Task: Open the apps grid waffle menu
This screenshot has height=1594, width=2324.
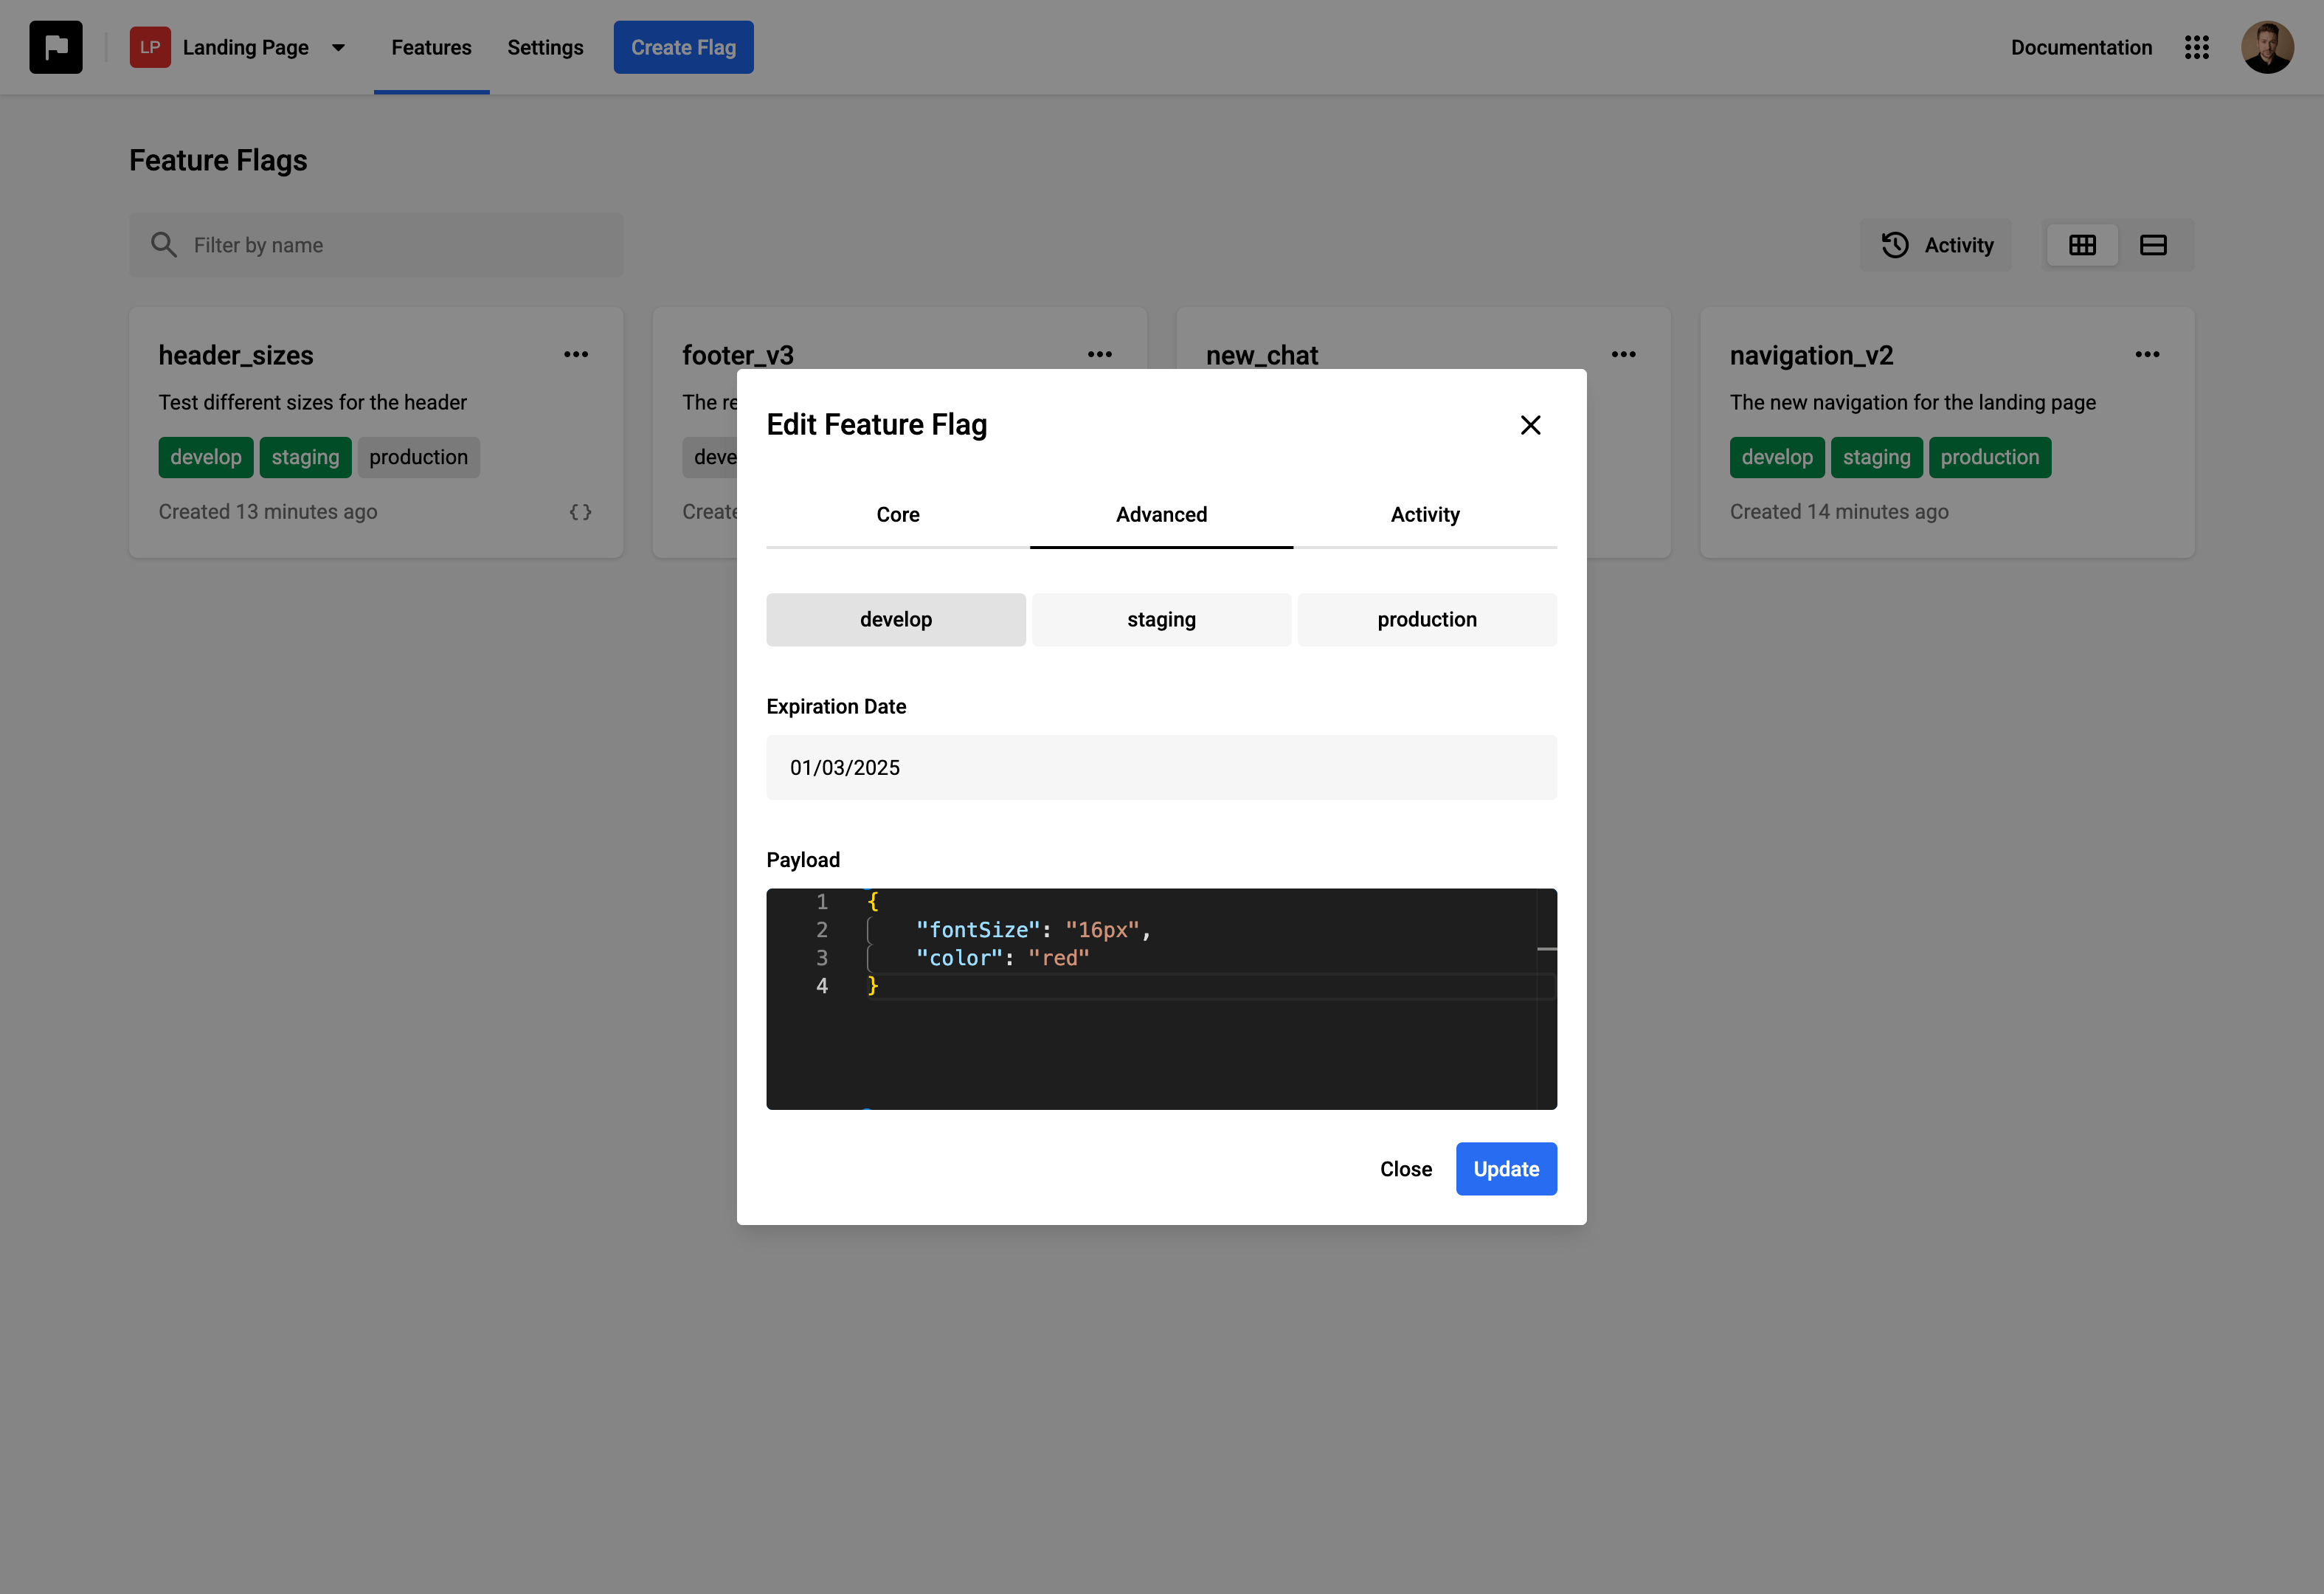Action: click(x=2197, y=47)
